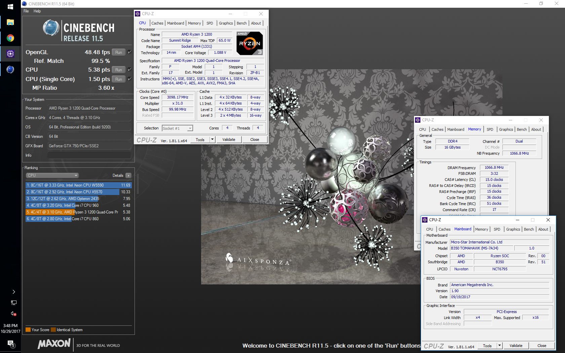The image size is (565, 353).
Task: Switch to CPU tab in CPU-Z Memory window
Action: pos(422,129)
